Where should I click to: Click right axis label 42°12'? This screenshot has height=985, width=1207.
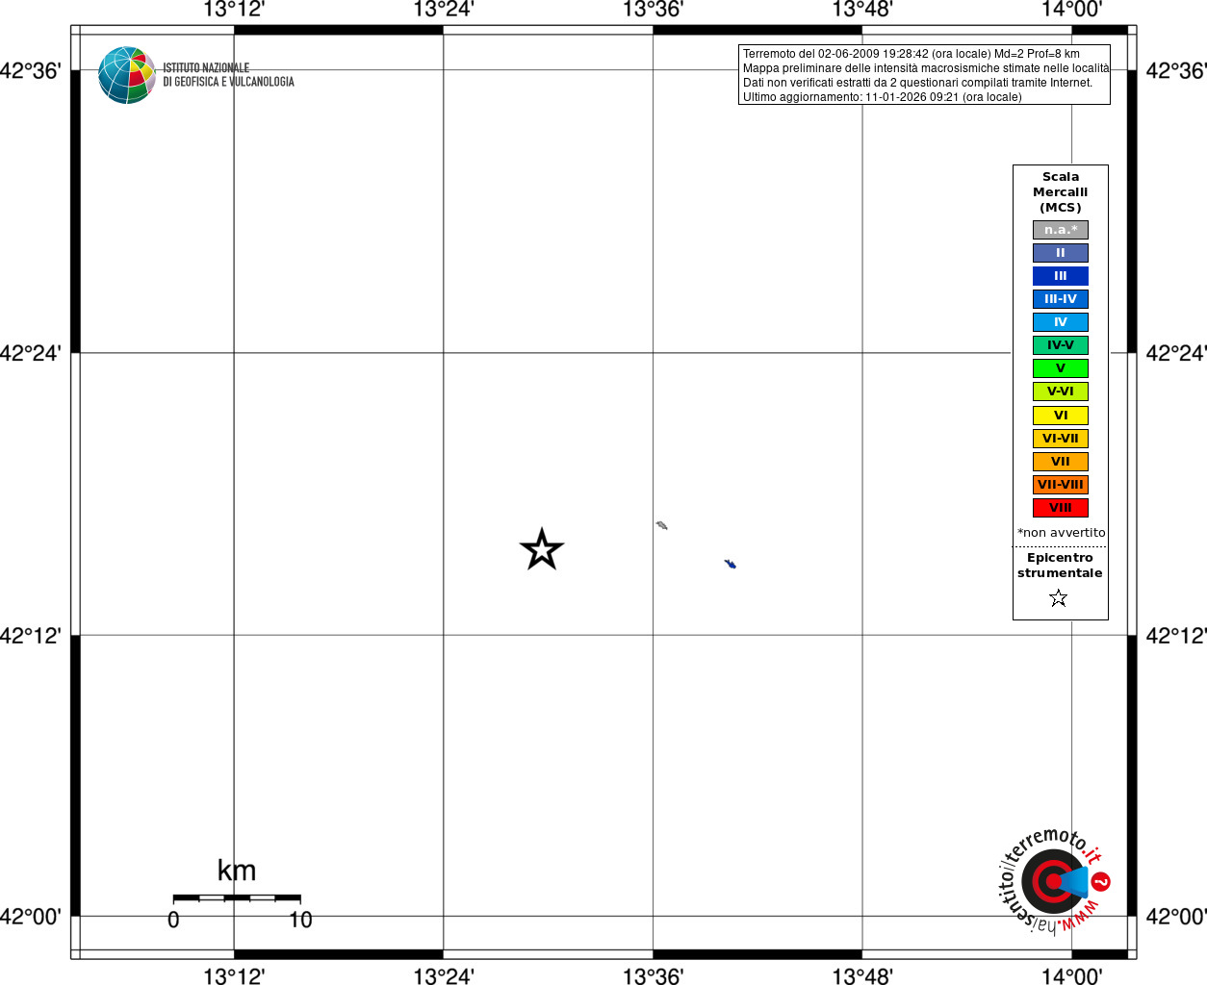pyautogui.click(x=1176, y=636)
